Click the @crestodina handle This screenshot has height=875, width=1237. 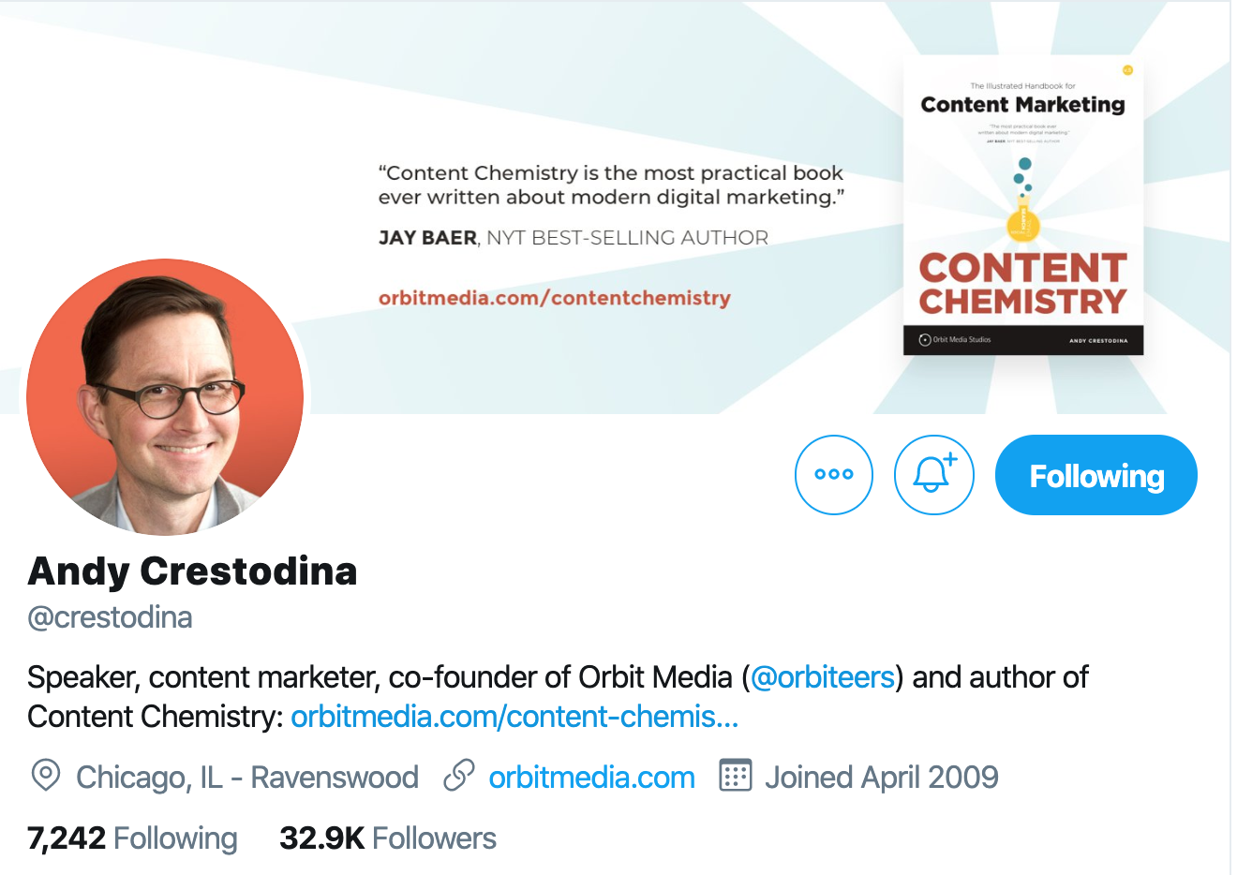tap(110, 616)
